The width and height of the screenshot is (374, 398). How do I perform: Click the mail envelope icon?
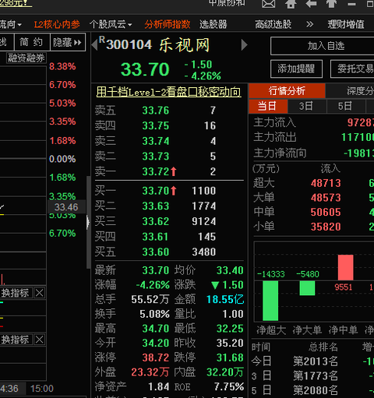(268, 4)
